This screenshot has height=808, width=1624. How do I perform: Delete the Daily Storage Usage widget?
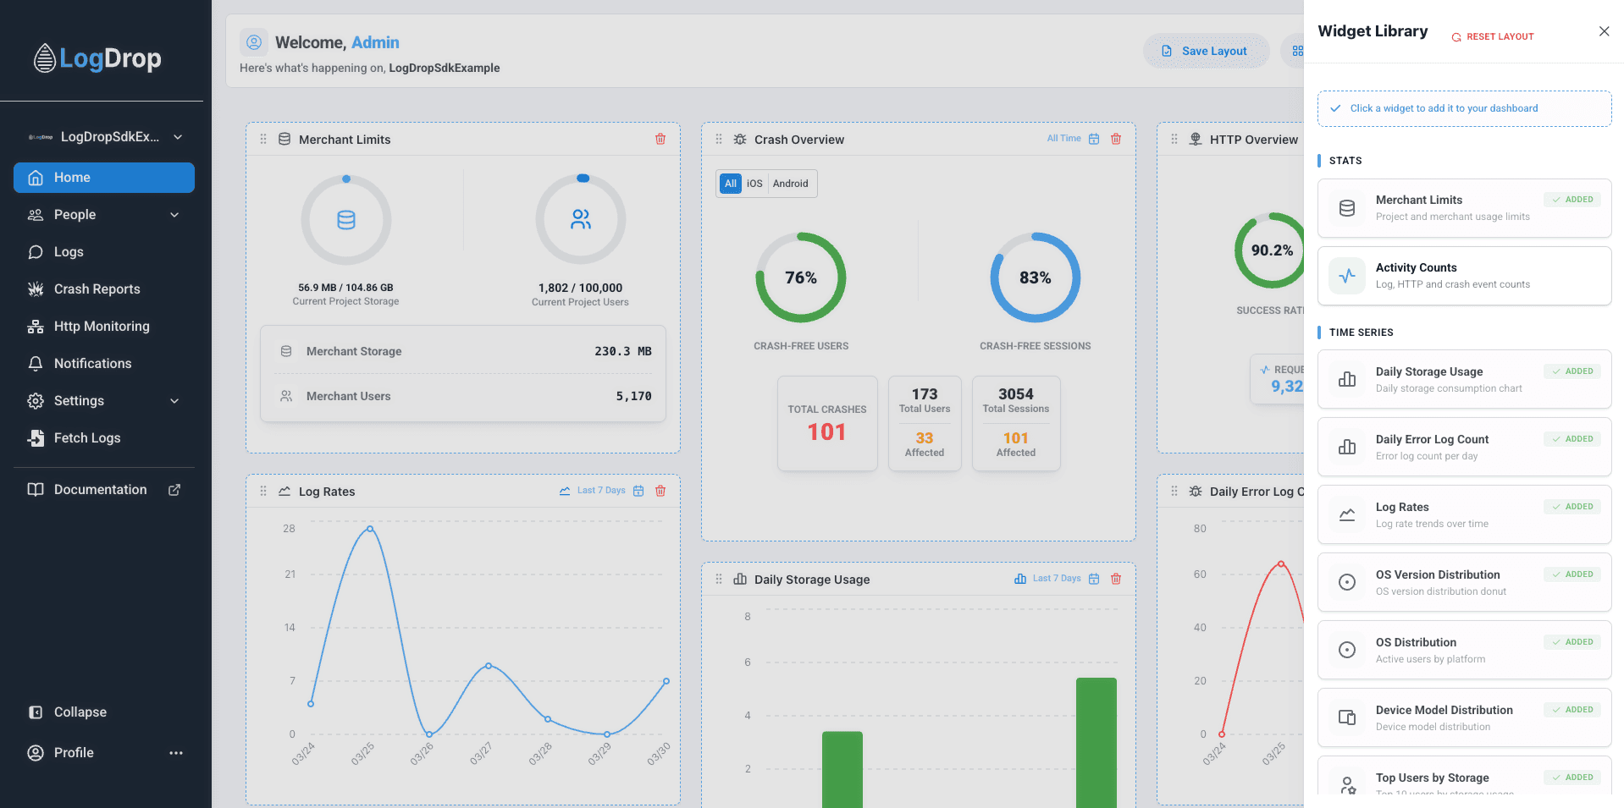pos(1116,580)
